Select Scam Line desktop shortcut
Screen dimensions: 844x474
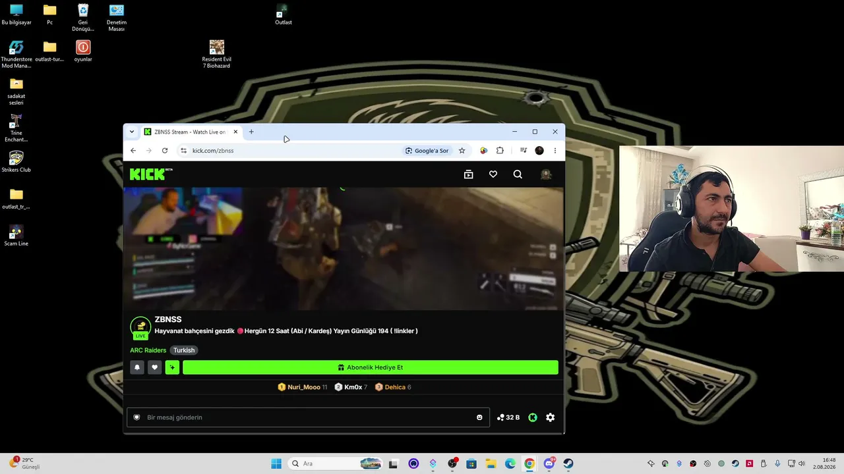click(16, 235)
